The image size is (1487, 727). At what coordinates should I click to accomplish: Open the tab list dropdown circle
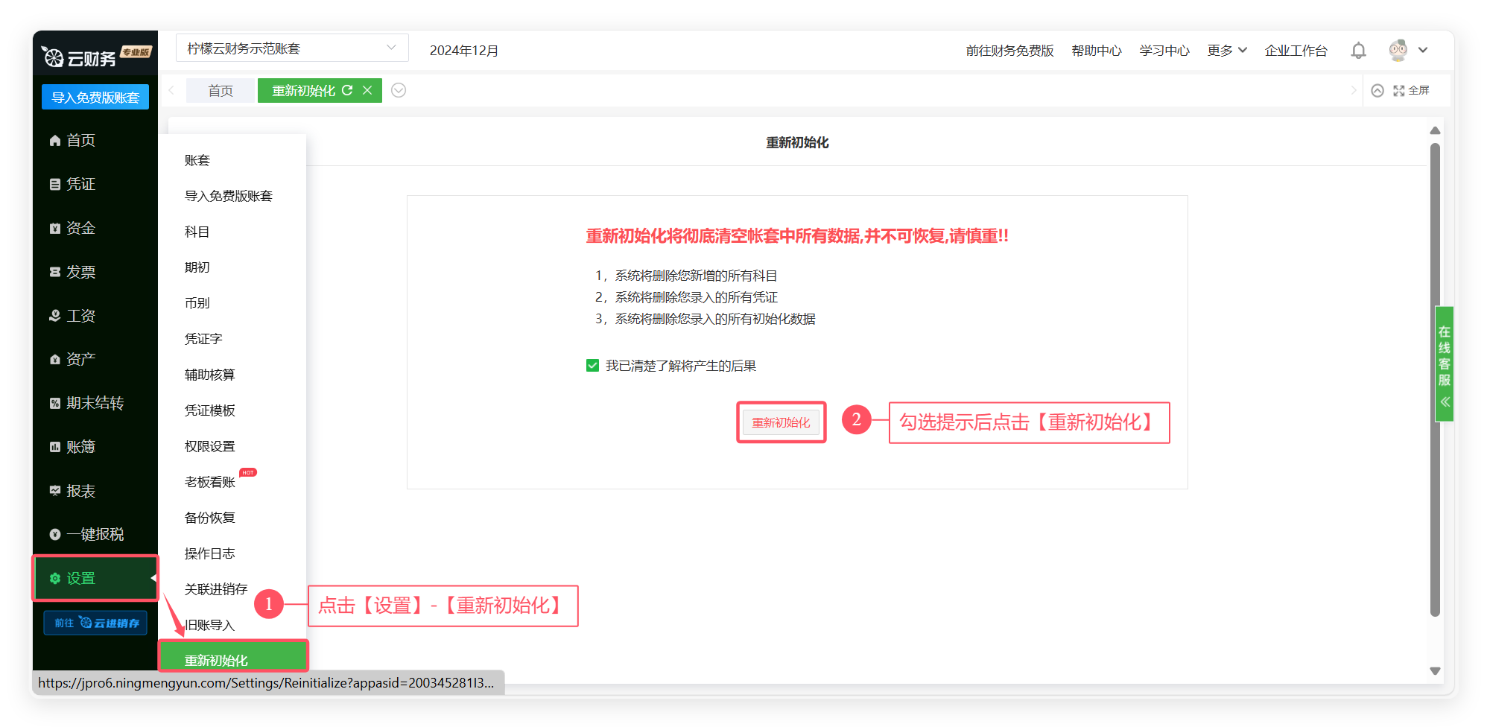399,90
